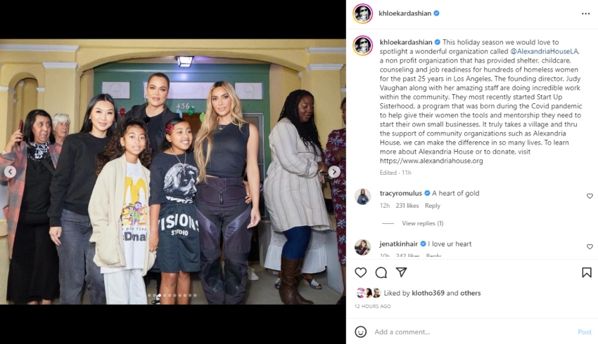The width and height of the screenshot is (598, 344).
Task: Click khloekardashian header profile picture
Action: 363,14
